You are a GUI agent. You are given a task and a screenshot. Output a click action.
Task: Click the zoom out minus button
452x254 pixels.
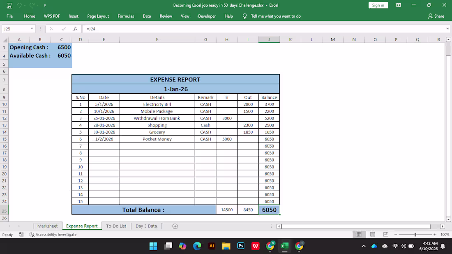tap(395, 234)
